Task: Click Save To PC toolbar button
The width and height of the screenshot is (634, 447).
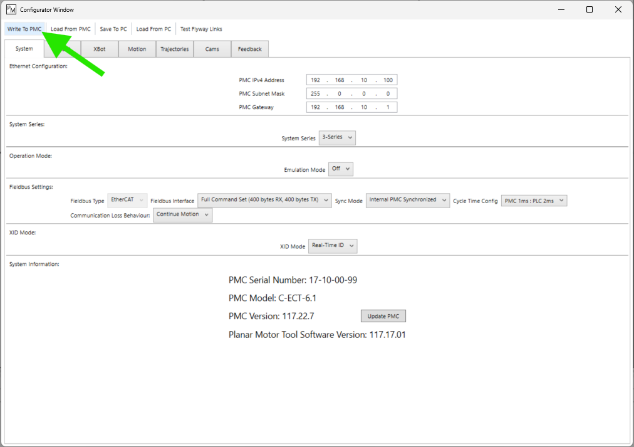Action: pyautogui.click(x=113, y=29)
